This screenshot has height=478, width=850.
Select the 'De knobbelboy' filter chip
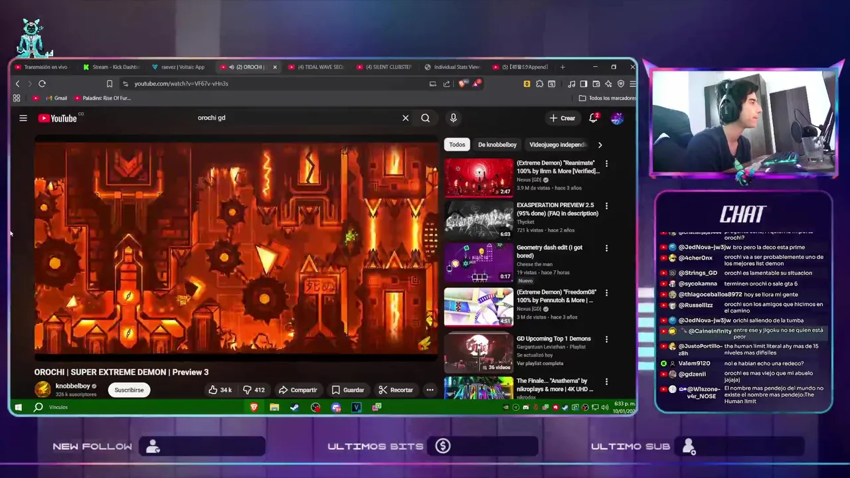[497, 145]
